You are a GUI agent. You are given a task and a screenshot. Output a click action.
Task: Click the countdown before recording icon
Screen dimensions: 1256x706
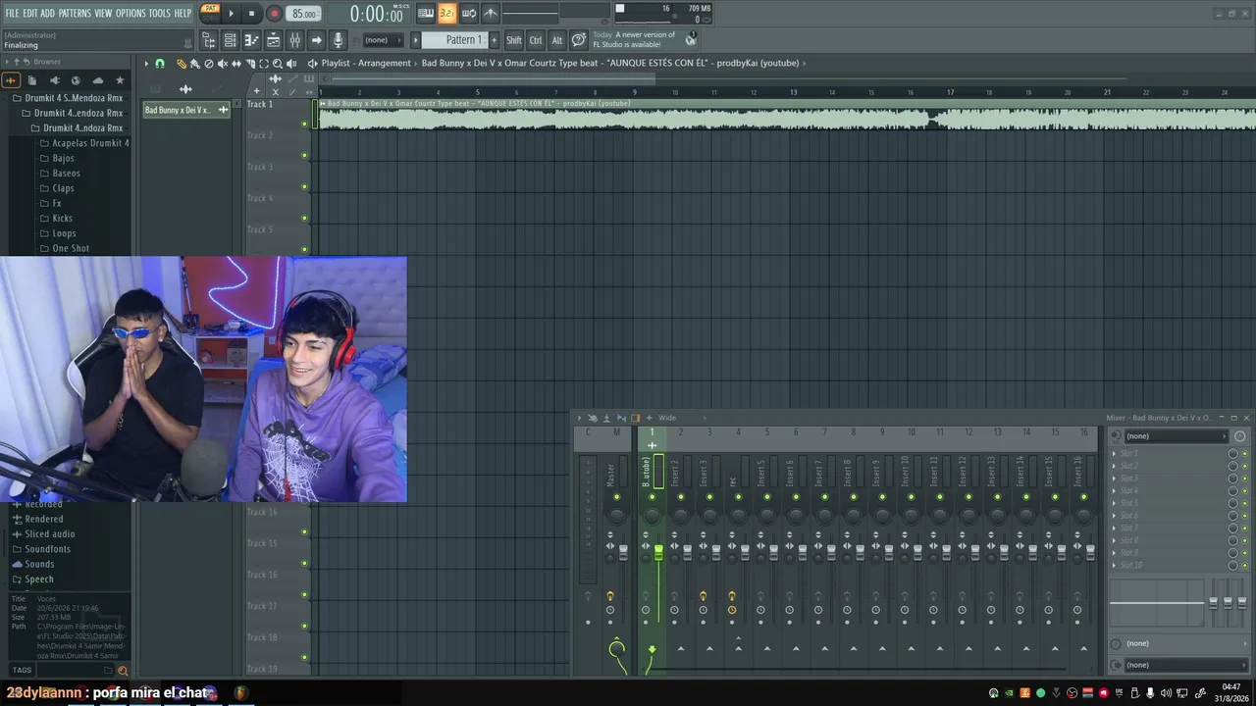coord(447,14)
